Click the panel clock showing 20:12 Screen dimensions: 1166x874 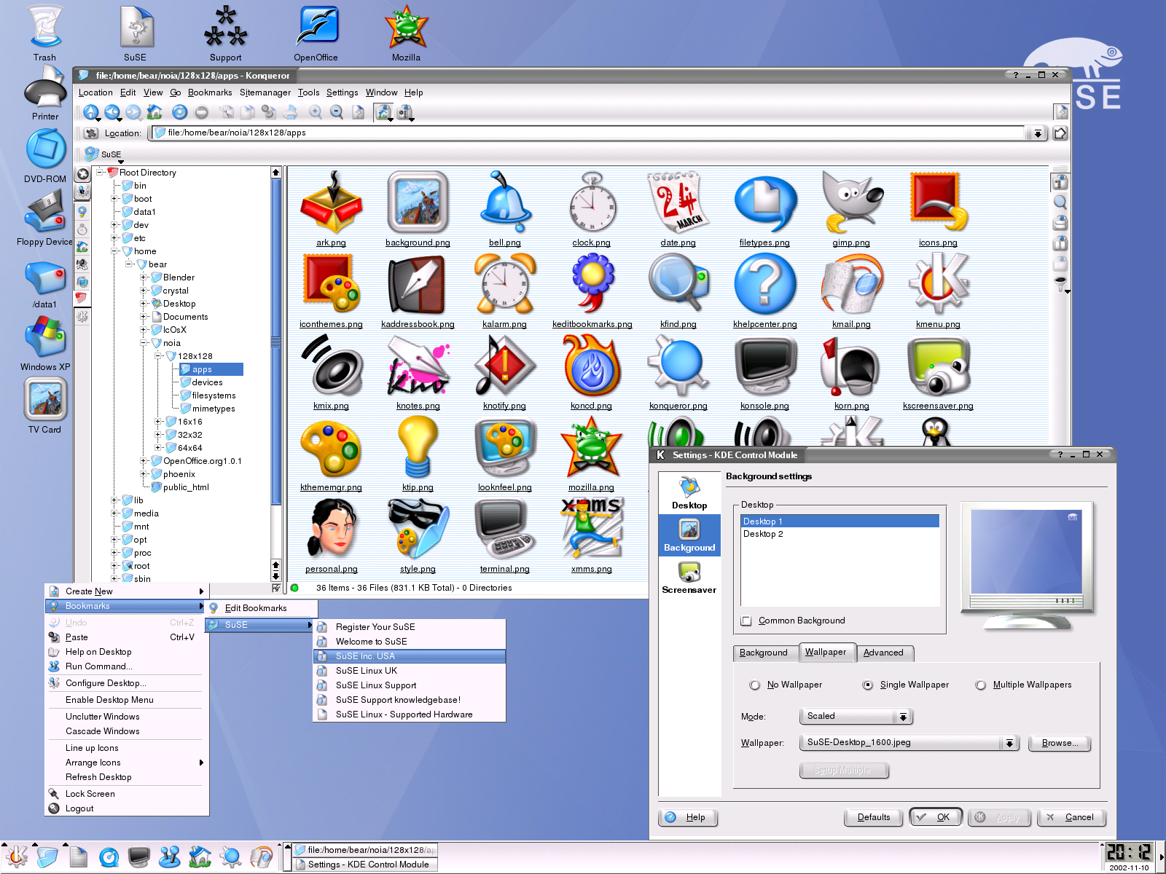(x=1128, y=852)
